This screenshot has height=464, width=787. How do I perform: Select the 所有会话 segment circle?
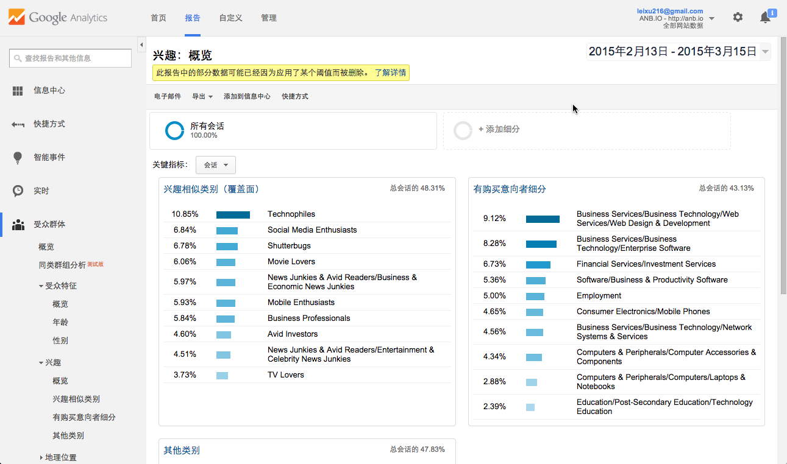coord(175,130)
